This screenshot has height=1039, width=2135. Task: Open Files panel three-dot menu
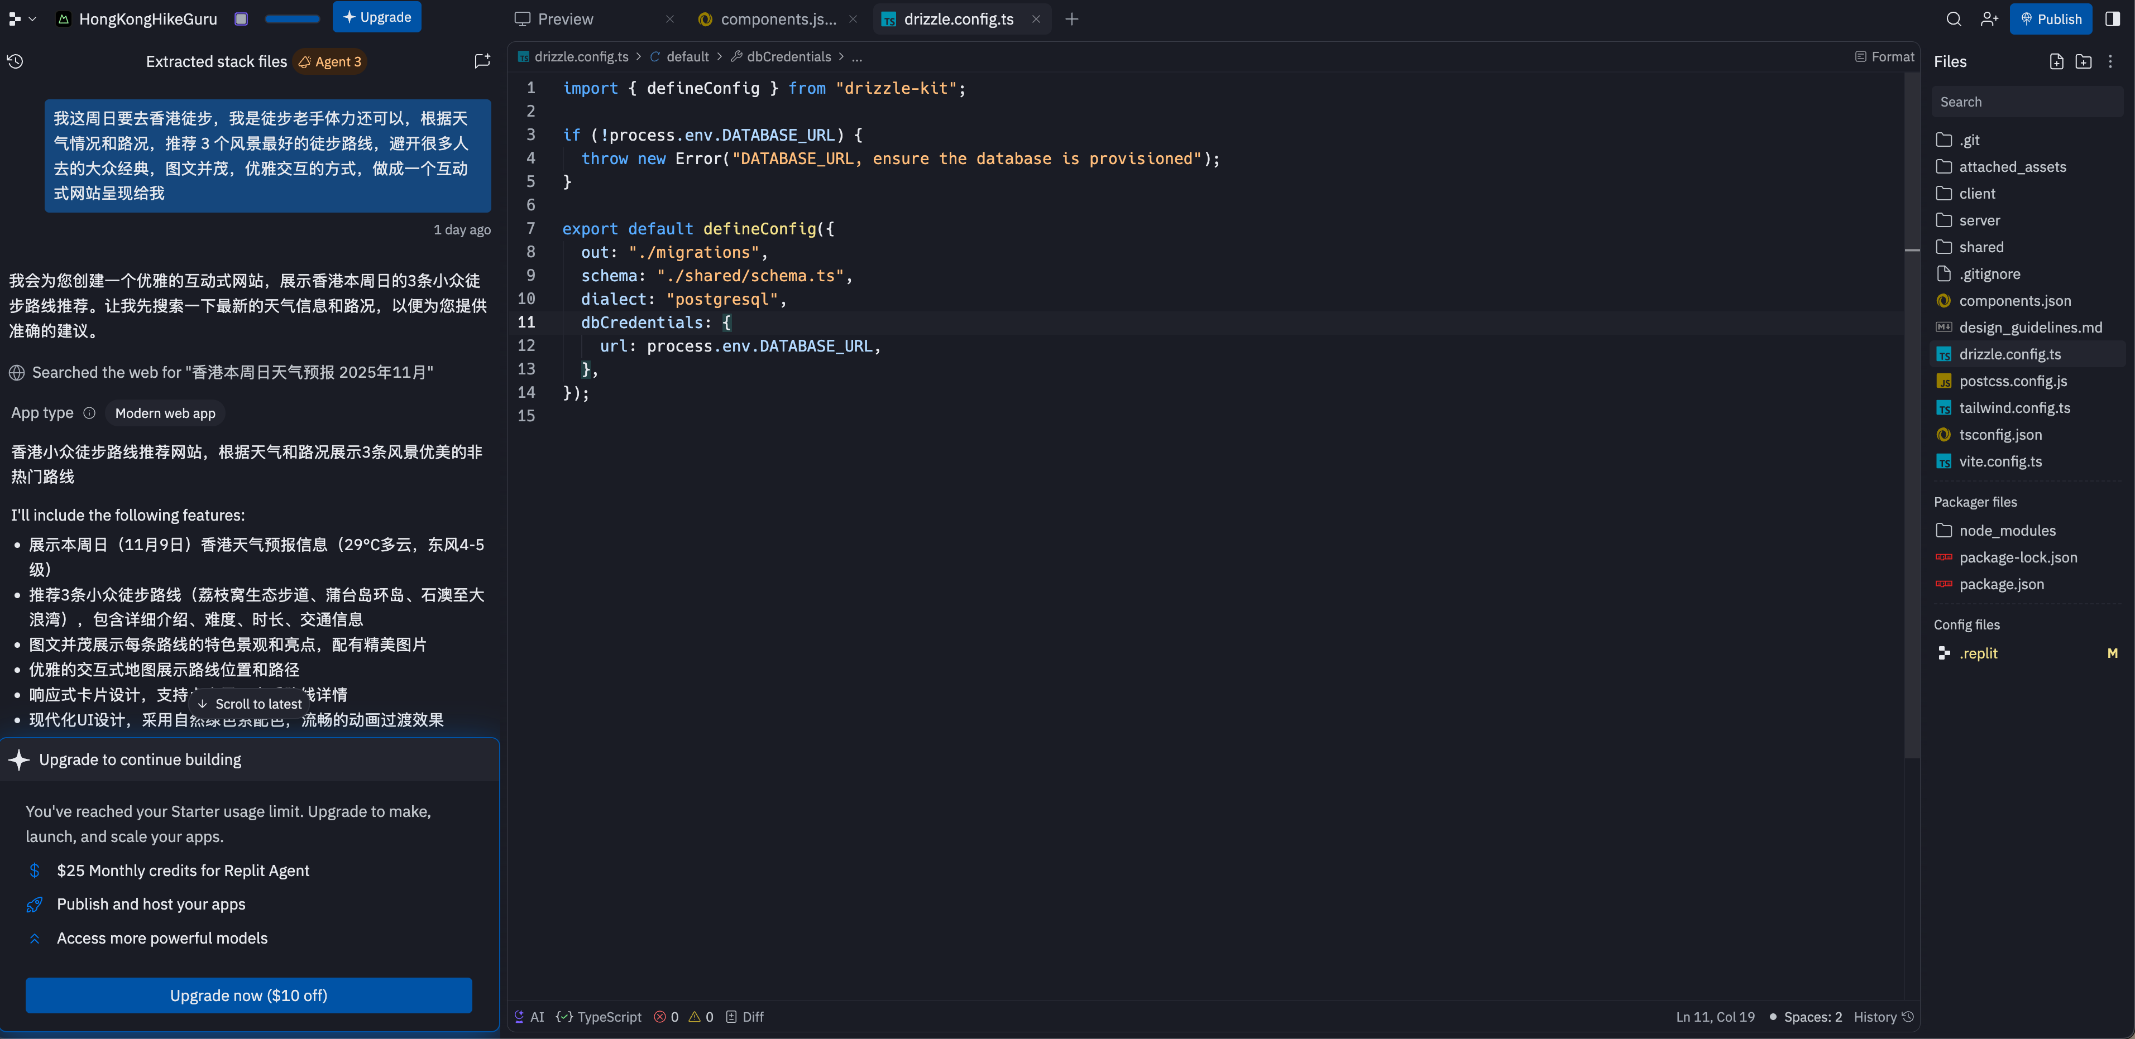pos(2111,61)
